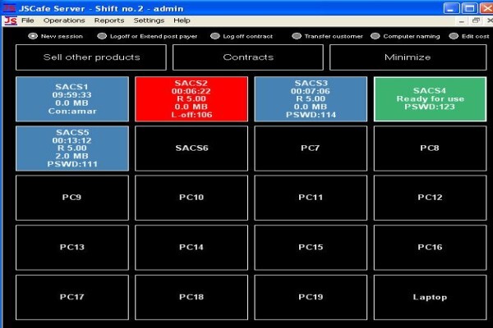Select the PC10 computer tile
Image resolution: width=493 pixels, height=328 pixels.
[x=191, y=198]
